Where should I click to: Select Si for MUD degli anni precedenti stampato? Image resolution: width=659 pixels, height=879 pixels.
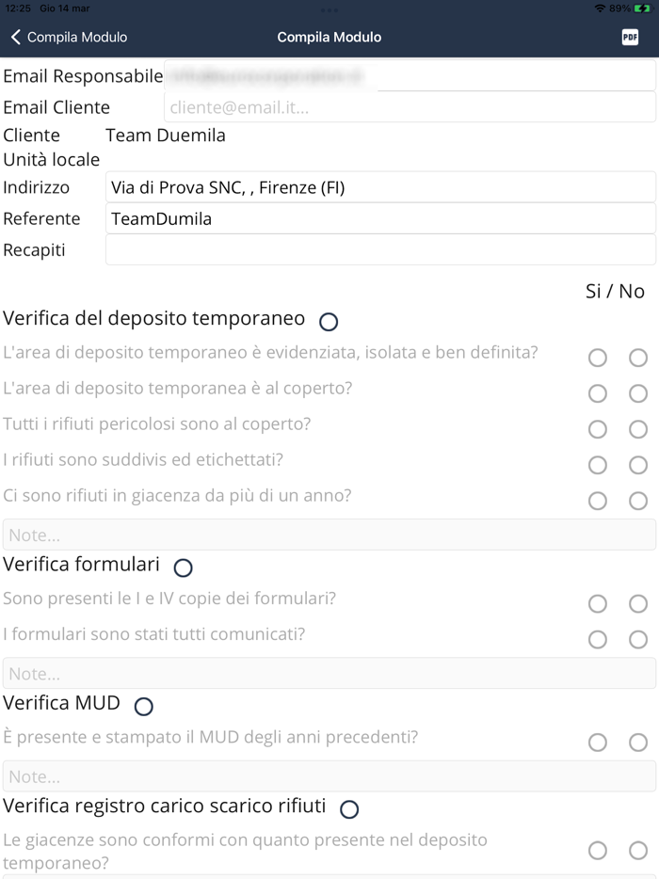[597, 743]
